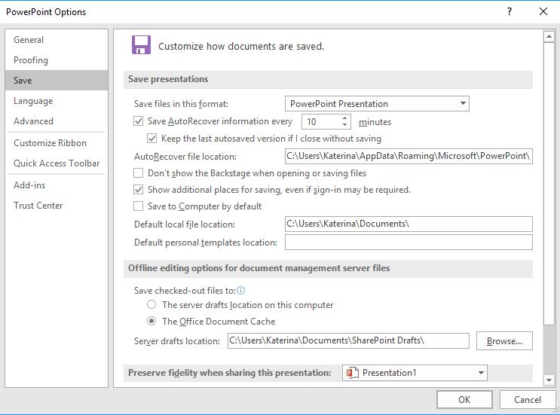Toggle Save AutoRecover information checkbox
Screen dimensions: 560x415
[x=138, y=121]
